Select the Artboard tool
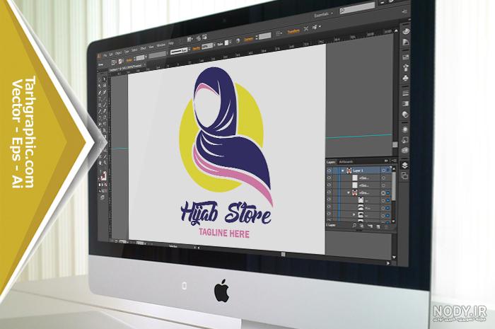The height and width of the screenshot is (329, 495). (x=100, y=156)
